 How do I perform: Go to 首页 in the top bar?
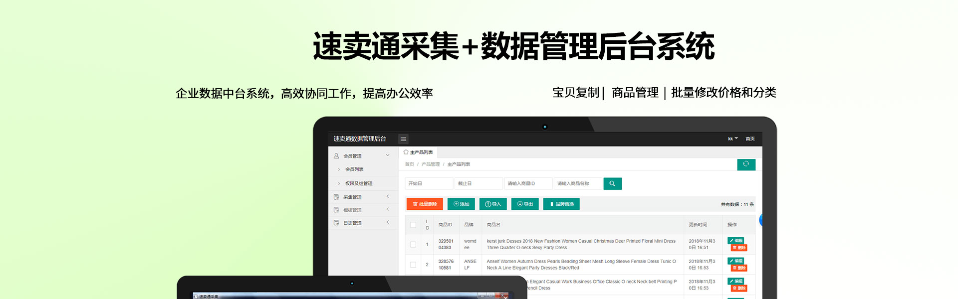(x=750, y=139)
